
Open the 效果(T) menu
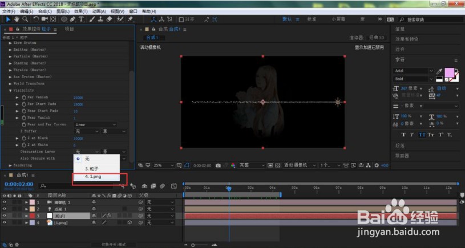pyautogui.click(x=80, y=11)
